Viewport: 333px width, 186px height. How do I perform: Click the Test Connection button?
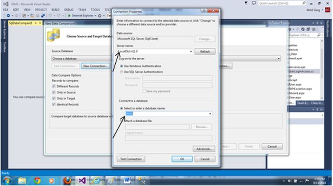coord(131,159)
